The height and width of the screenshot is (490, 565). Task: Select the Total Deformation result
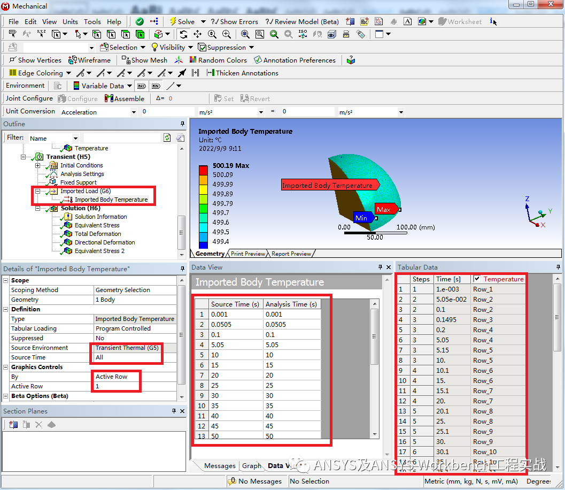pos(98,234)
